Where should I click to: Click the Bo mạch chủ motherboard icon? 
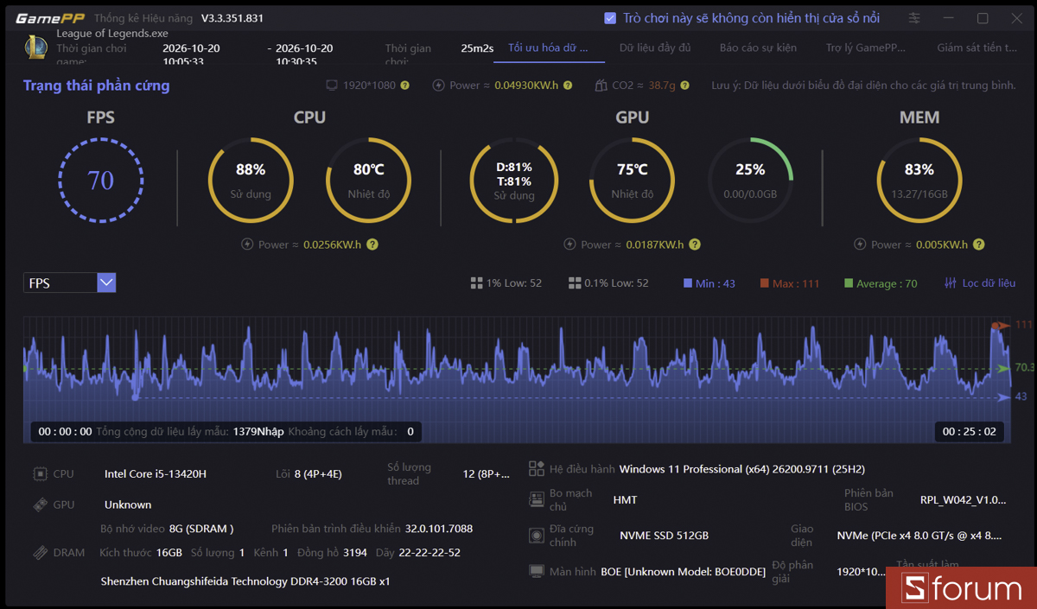(x=537, y=499)
